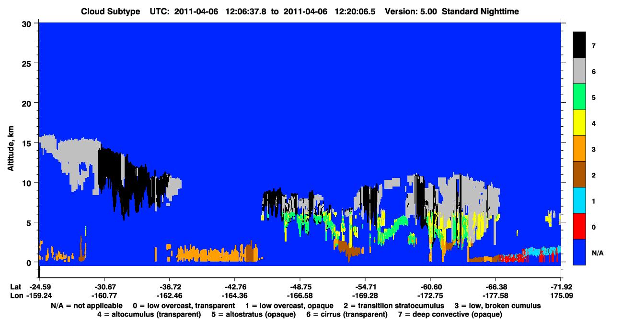Click the colorbar label 'N/A'
623x319 pixels.
pyautogui.click(x=597, y=253)
